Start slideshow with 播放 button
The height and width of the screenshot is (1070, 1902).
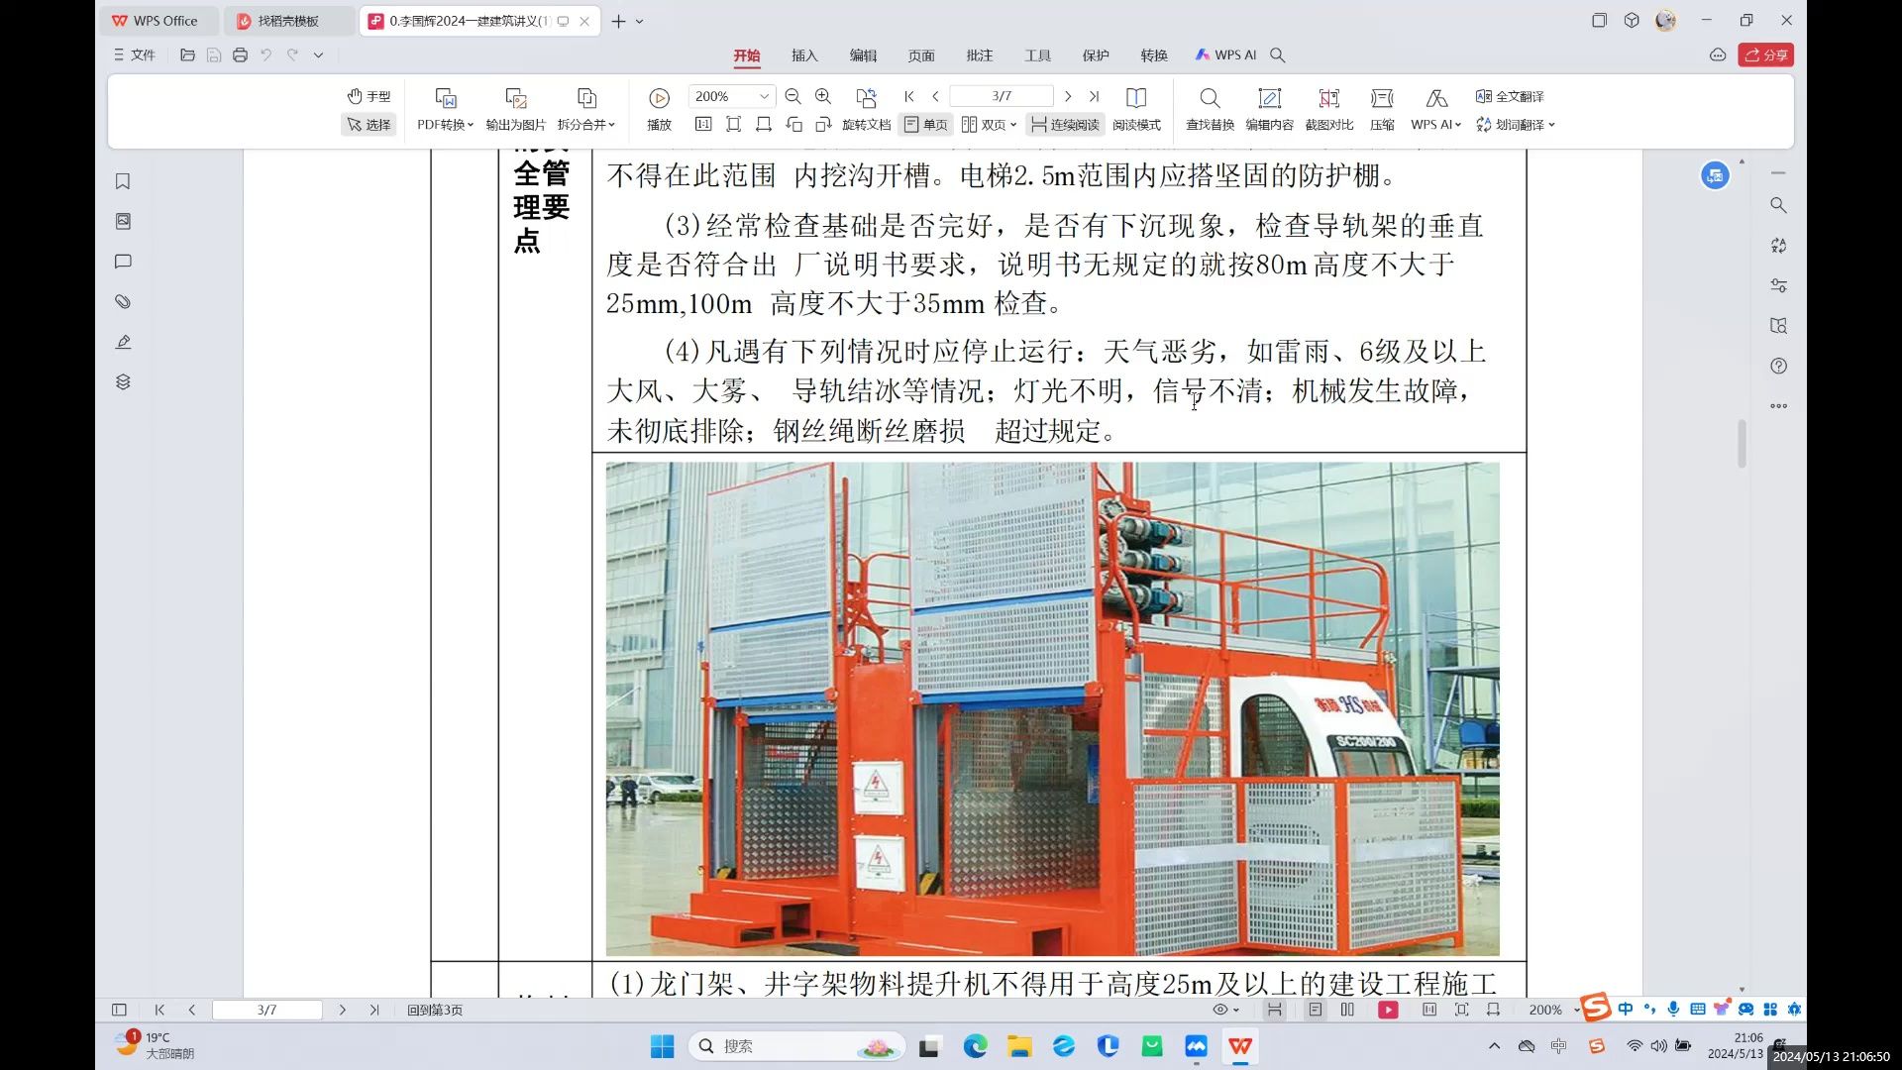pyautogui.click(x=659, y=110)
